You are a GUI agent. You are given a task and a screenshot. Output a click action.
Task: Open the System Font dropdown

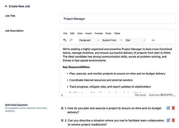point(112,40)
